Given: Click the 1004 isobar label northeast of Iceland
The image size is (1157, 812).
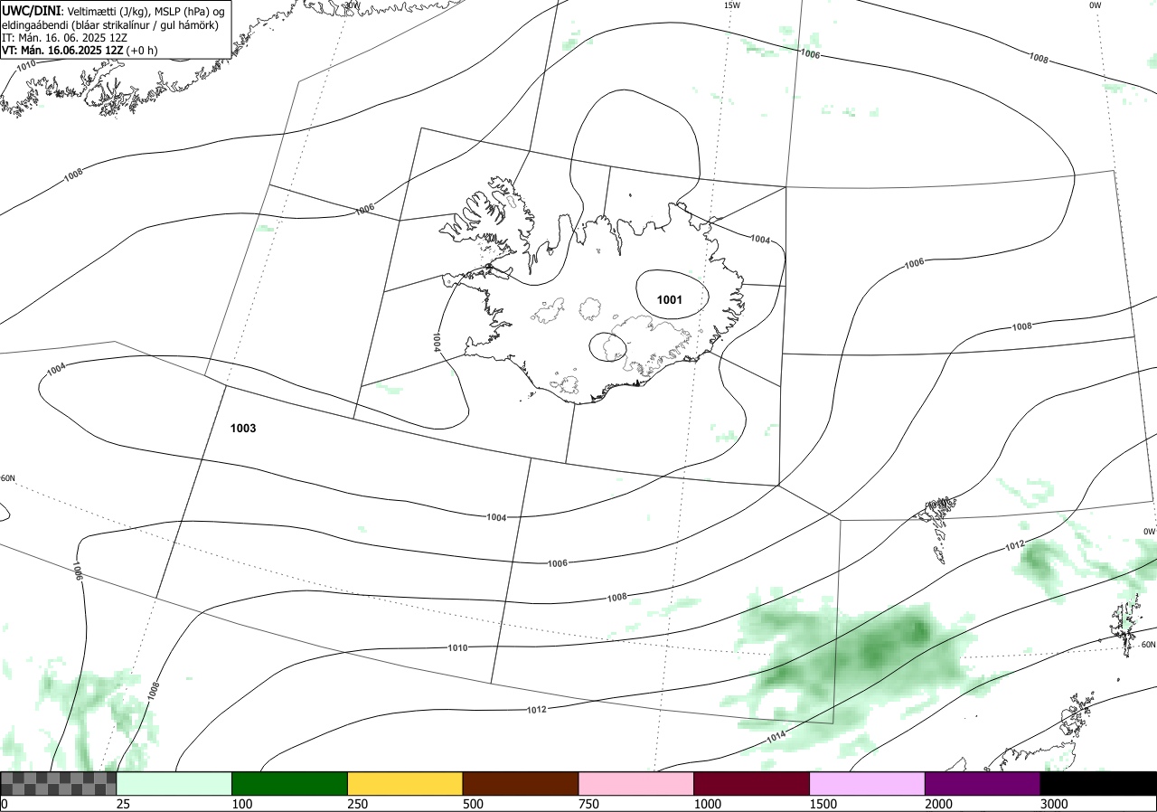Looking at the screenshot, I should click(760, 240).
